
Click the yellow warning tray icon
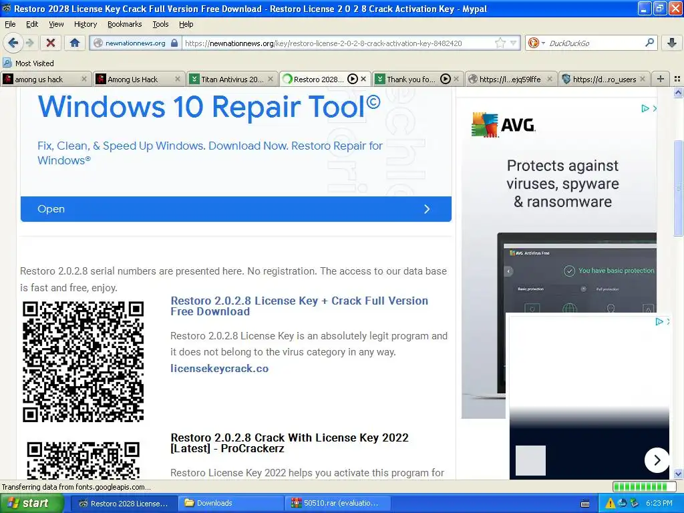click(610, 504)
